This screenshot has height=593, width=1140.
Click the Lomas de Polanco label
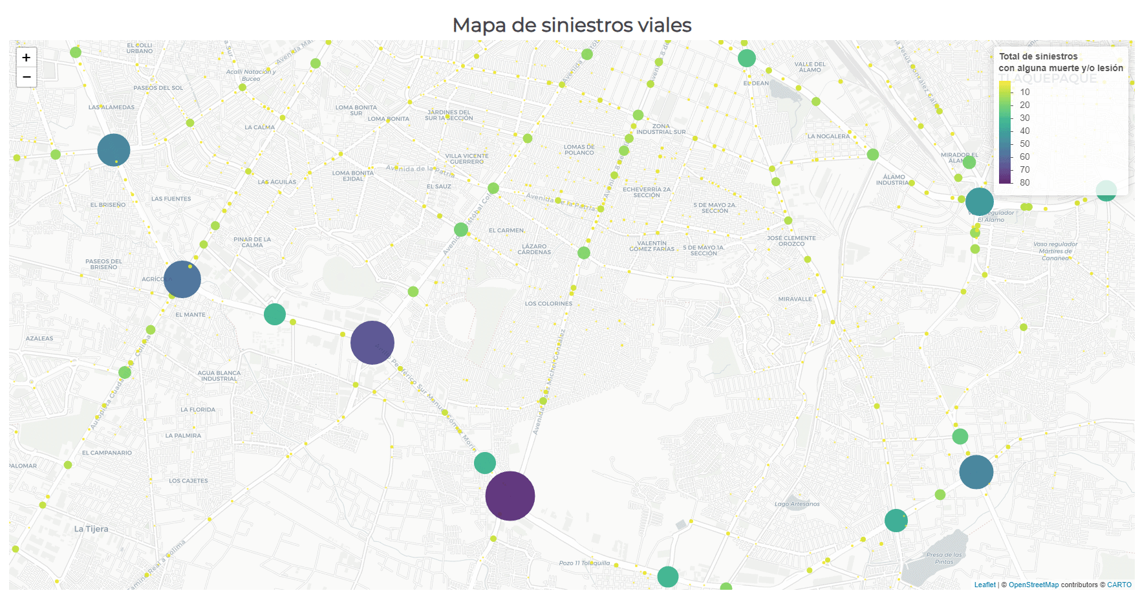pos(579,150)
